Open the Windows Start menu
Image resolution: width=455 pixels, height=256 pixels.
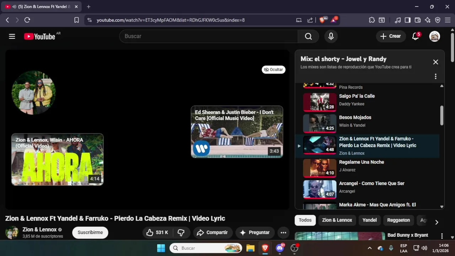(161, 248)
